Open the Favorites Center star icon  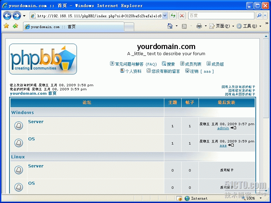point(6,26)
